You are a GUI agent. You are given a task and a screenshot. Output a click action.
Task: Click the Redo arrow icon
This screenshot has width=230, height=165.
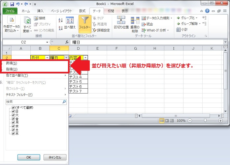click(26, 4)
